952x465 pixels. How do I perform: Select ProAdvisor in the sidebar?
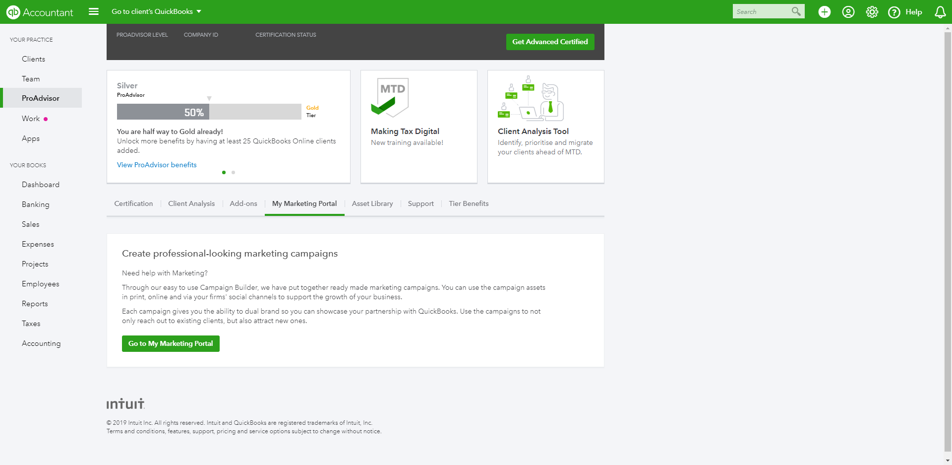coord(41,98)
